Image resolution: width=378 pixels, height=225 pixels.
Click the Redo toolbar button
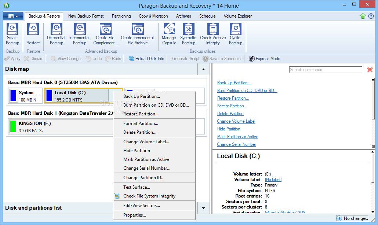113,59
